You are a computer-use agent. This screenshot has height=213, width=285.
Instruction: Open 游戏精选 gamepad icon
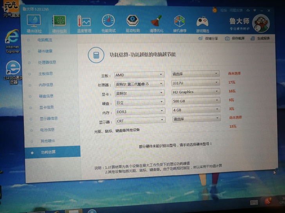click(202, 25)
